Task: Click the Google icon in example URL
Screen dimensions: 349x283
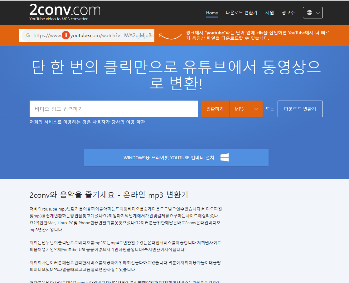Action: [x=28, y=35]
